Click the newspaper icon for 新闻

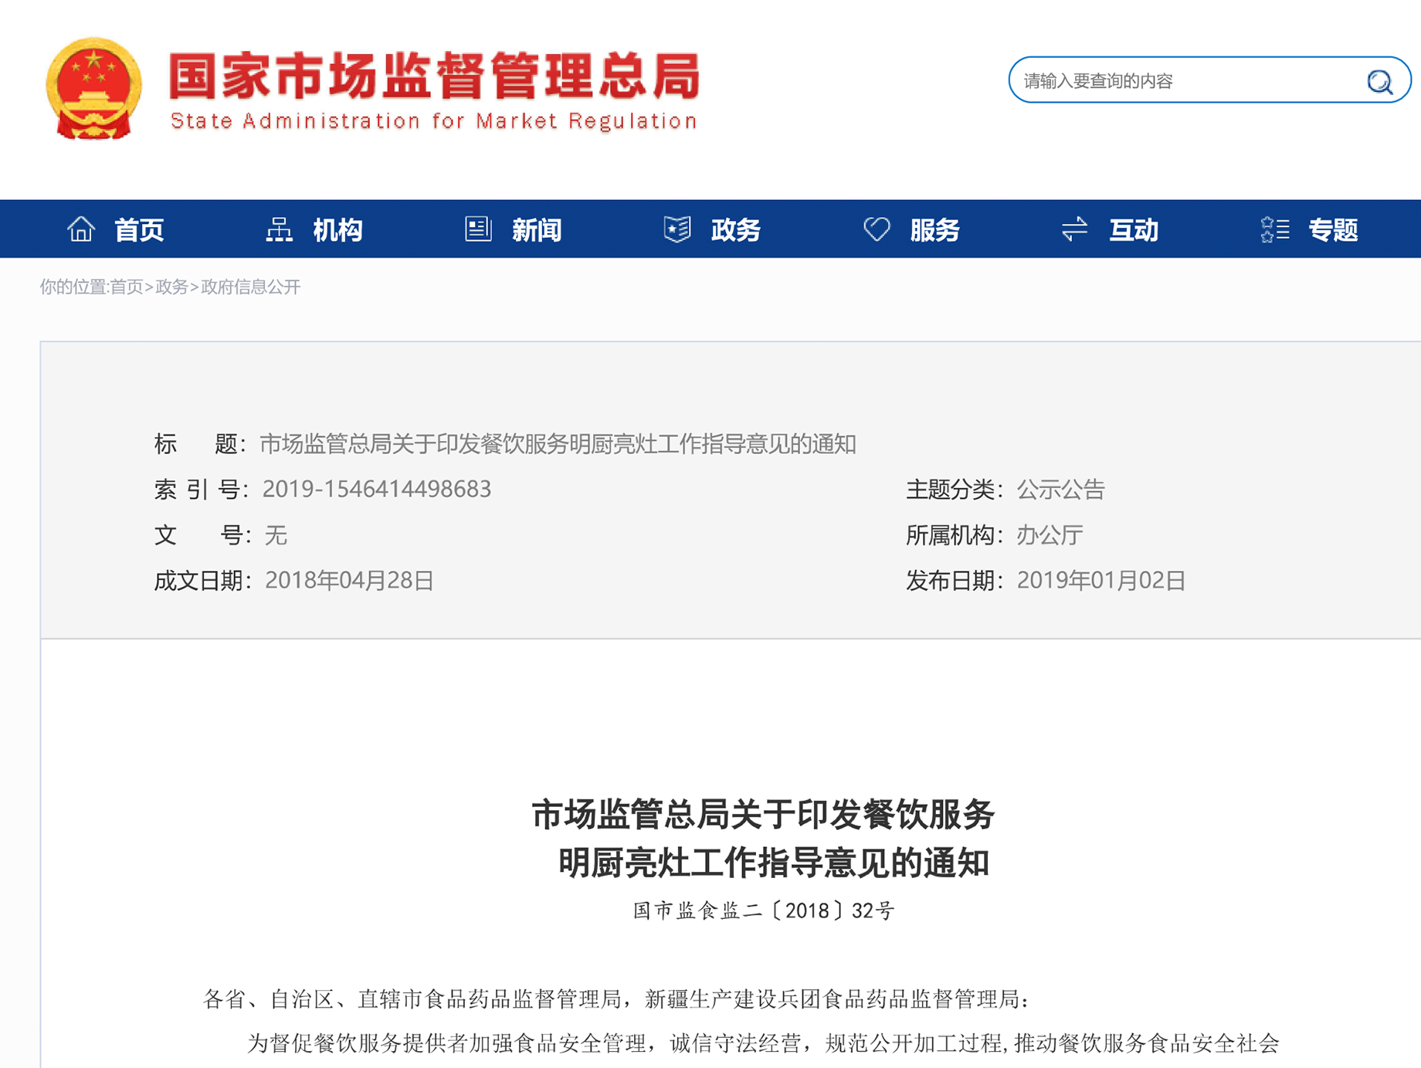[x=478, y=229]
